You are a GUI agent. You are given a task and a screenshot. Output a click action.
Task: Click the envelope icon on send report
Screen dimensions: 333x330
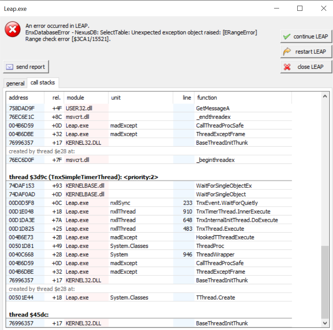tap(9, 67)
